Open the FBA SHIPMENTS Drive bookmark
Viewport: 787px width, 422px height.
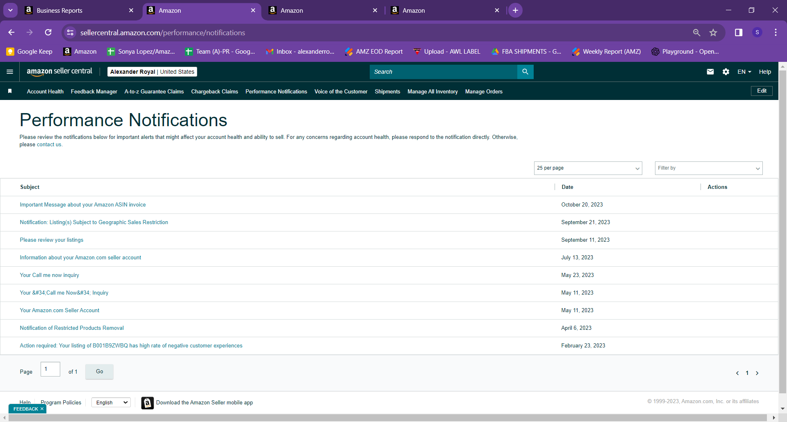[526, 52]
